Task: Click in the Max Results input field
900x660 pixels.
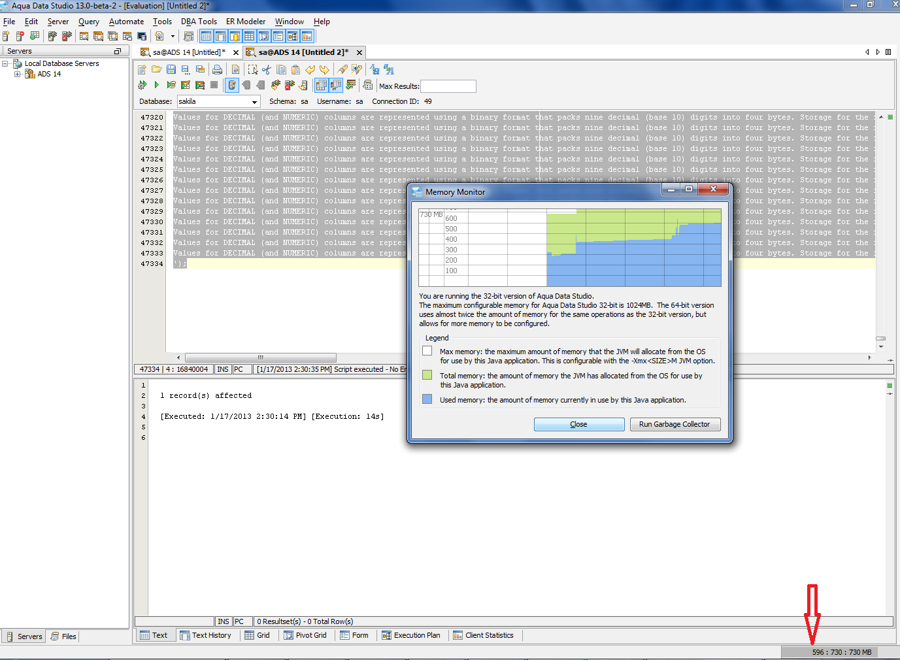Action: [448, 86]
